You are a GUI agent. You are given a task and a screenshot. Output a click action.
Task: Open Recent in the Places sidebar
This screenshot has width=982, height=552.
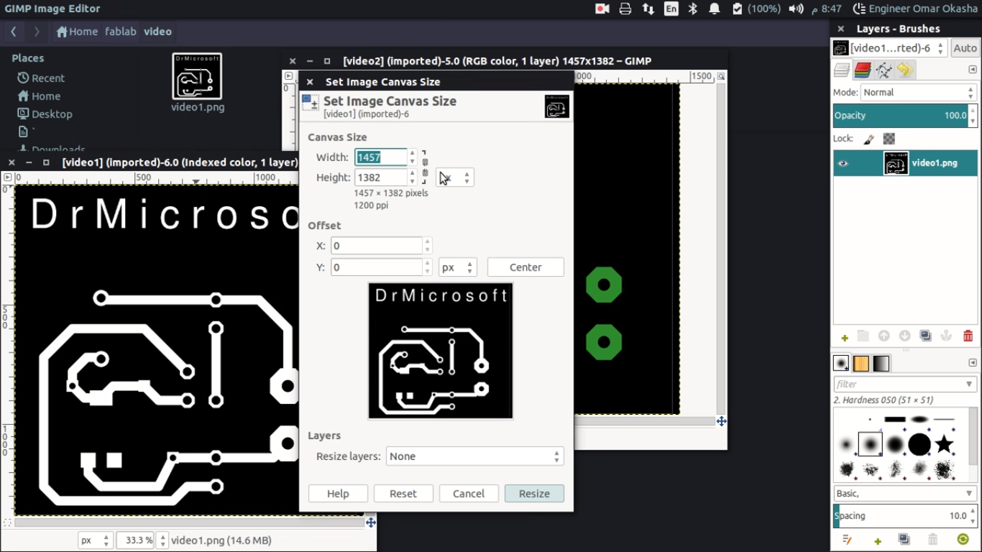click(x=41, y=78)
